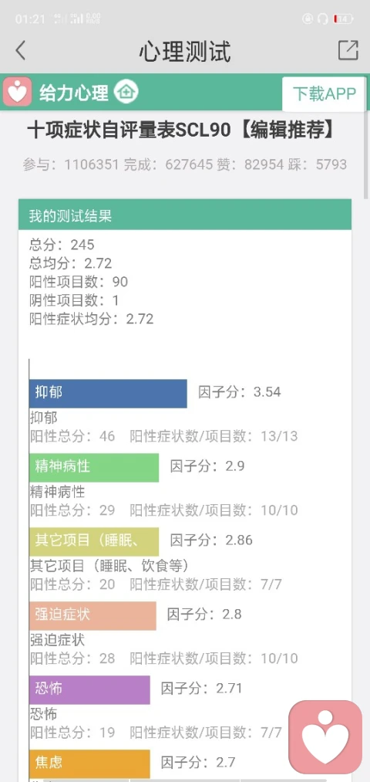
Task: Open the 给力心理 brand link
Action: 74,93
